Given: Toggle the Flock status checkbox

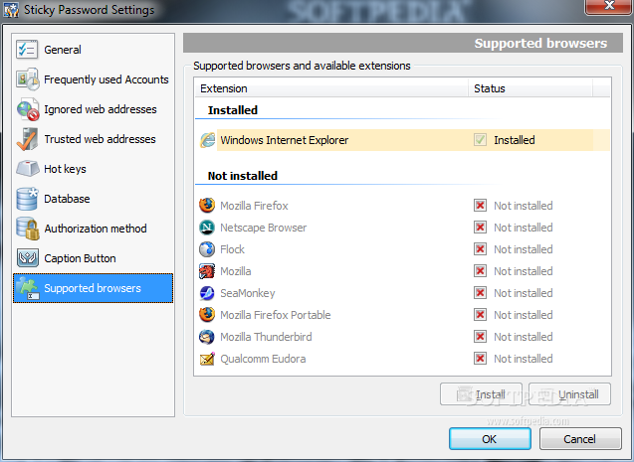Looking at the screenshot, I should [x=480, y=249].
